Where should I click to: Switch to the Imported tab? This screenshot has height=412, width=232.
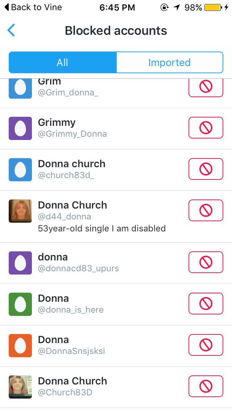[169, 62]
